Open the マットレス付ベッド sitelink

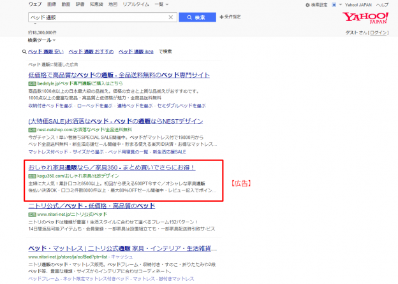coord(48,152)
